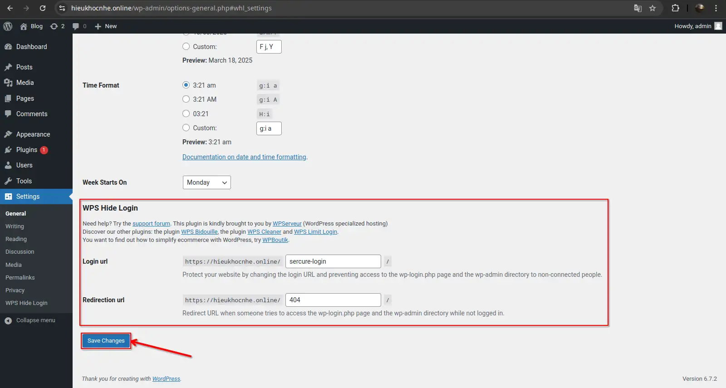Select Custom time format radio button

186,128
